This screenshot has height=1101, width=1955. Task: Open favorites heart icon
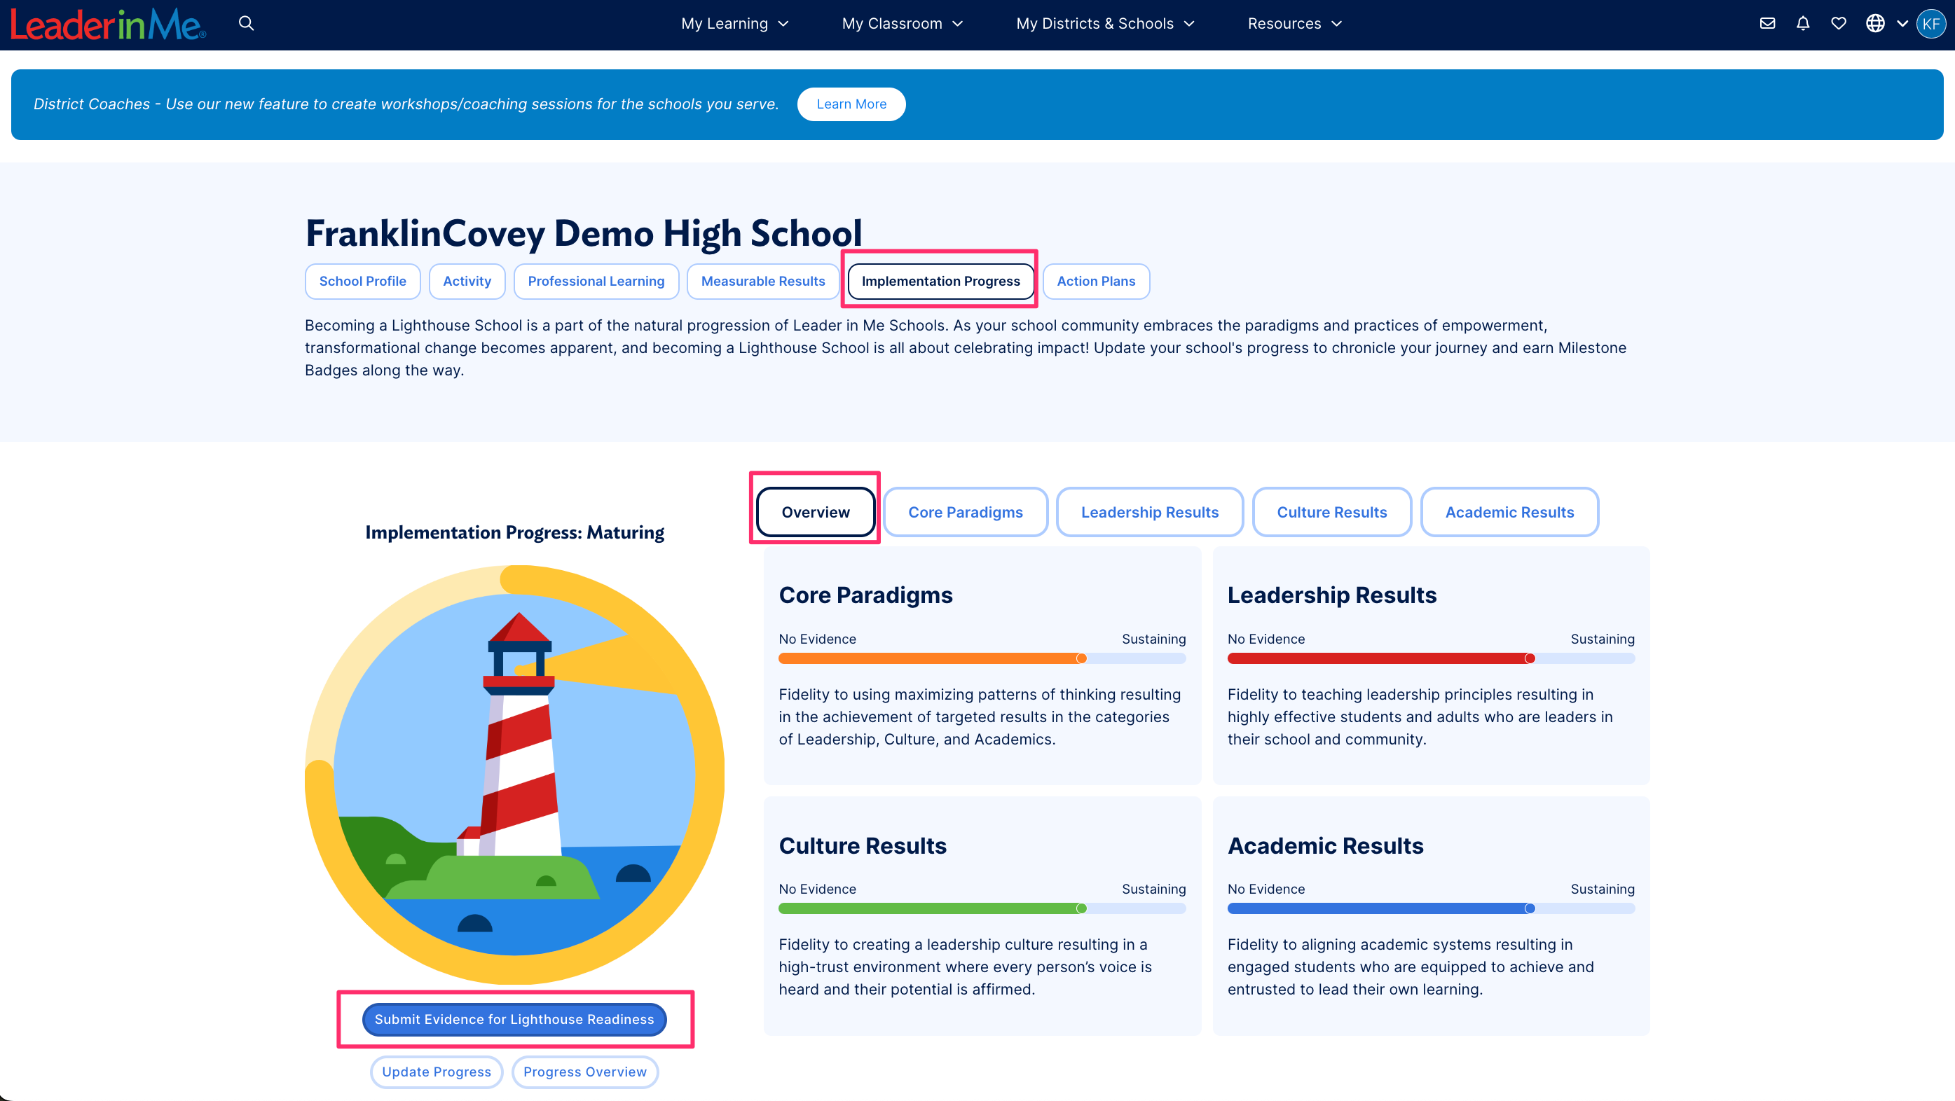click(1838, 24)
